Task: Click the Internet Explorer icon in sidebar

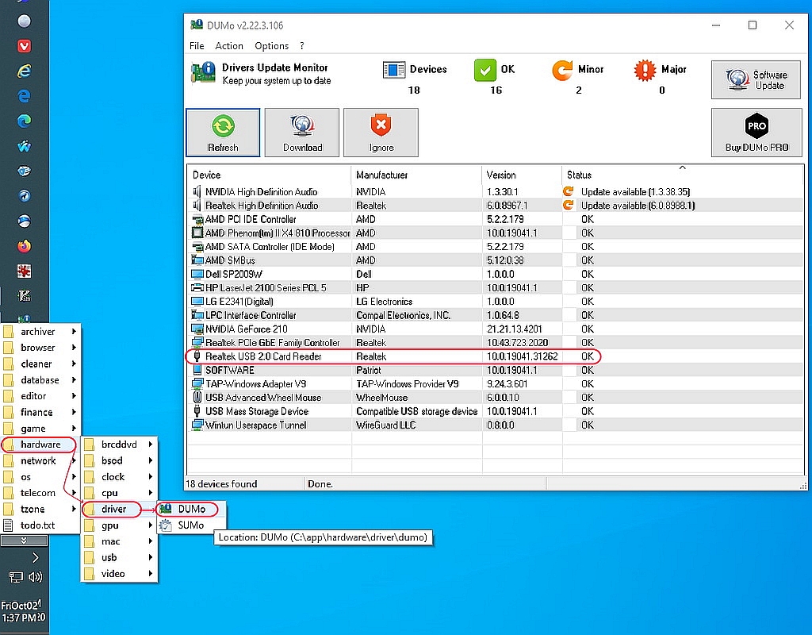Action: (24, 71)
